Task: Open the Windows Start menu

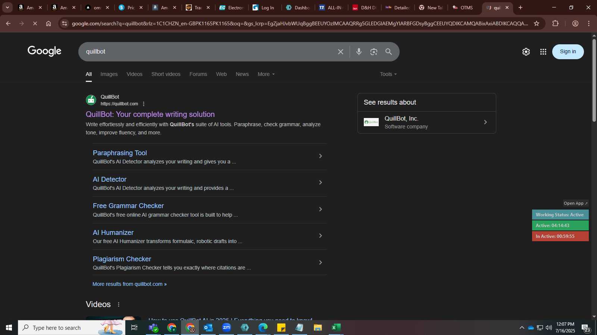Action: click(9, 328)
